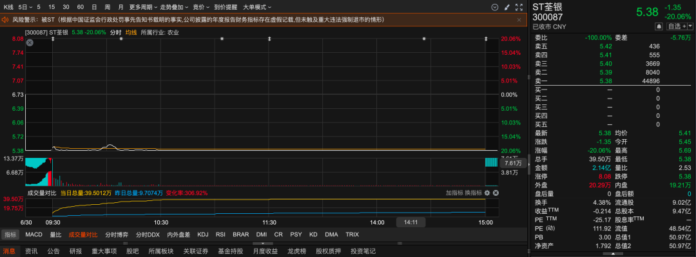This screenshot has width=696, height=257.
Task: Expand 走势叠加 dropdown
Action: click(x=174, y=7)
